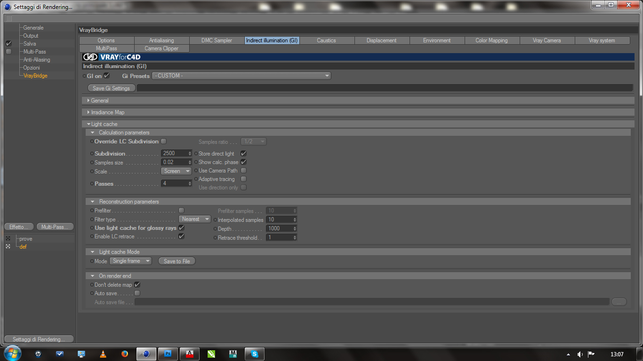The width and height of the screenshot is (643, 361).
Task: Click the Save Gi Settings button
Action: [x=111, y=88]
